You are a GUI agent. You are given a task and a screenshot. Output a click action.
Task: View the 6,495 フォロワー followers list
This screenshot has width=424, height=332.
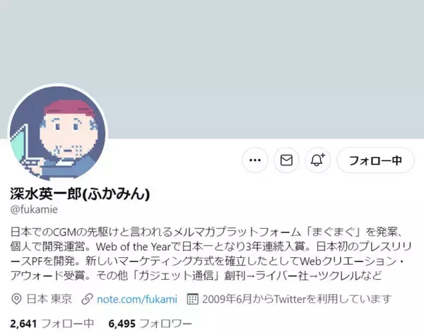click(x=150, y=324)
